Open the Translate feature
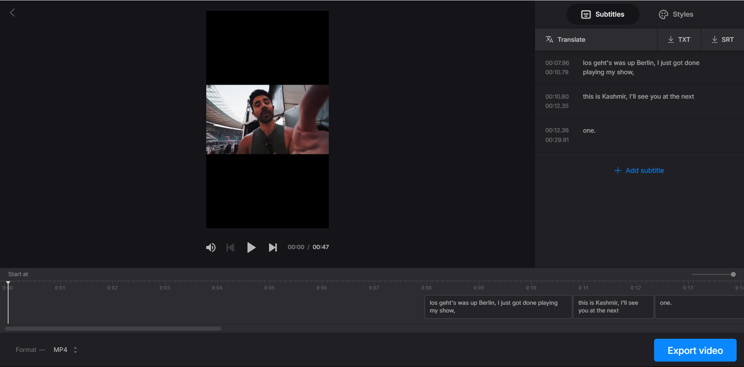This screenshot has height=367, width=744. 566,39
